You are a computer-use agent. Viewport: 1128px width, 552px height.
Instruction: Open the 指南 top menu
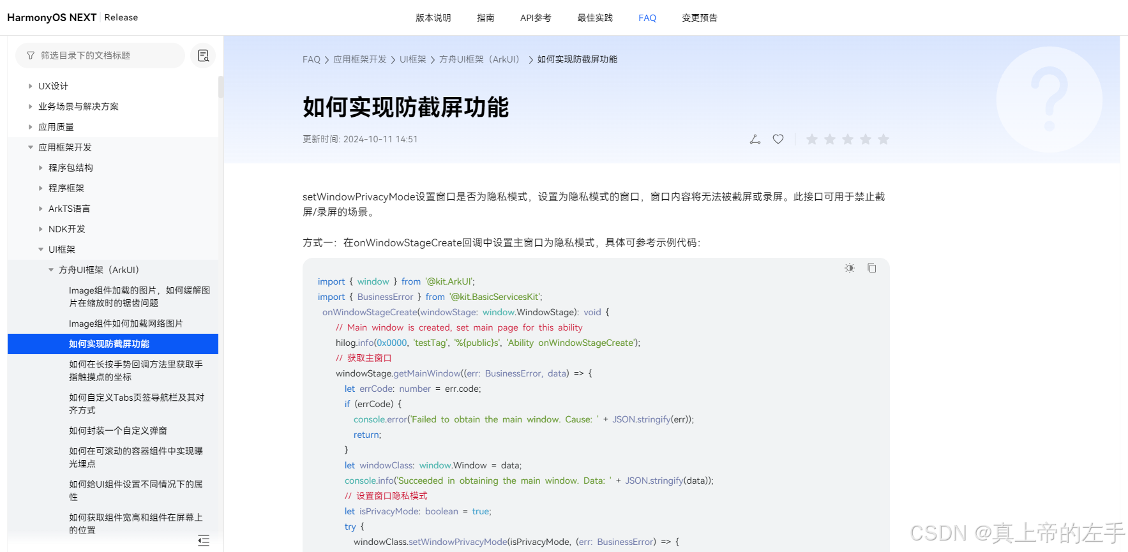pyautogui.click(x=485, y=18)
